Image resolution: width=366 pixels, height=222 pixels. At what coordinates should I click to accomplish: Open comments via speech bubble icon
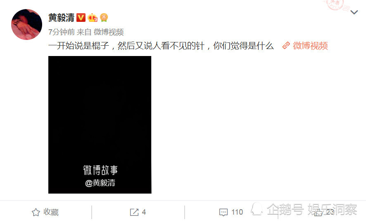(x=223, y=212)
